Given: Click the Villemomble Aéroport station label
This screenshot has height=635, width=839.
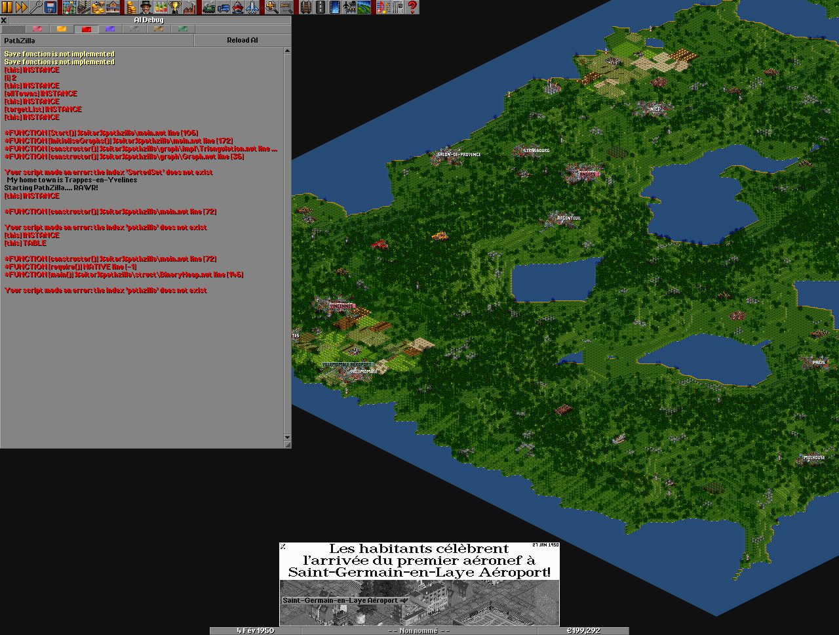Looking at the screenshot, I should tap(347, 365).
